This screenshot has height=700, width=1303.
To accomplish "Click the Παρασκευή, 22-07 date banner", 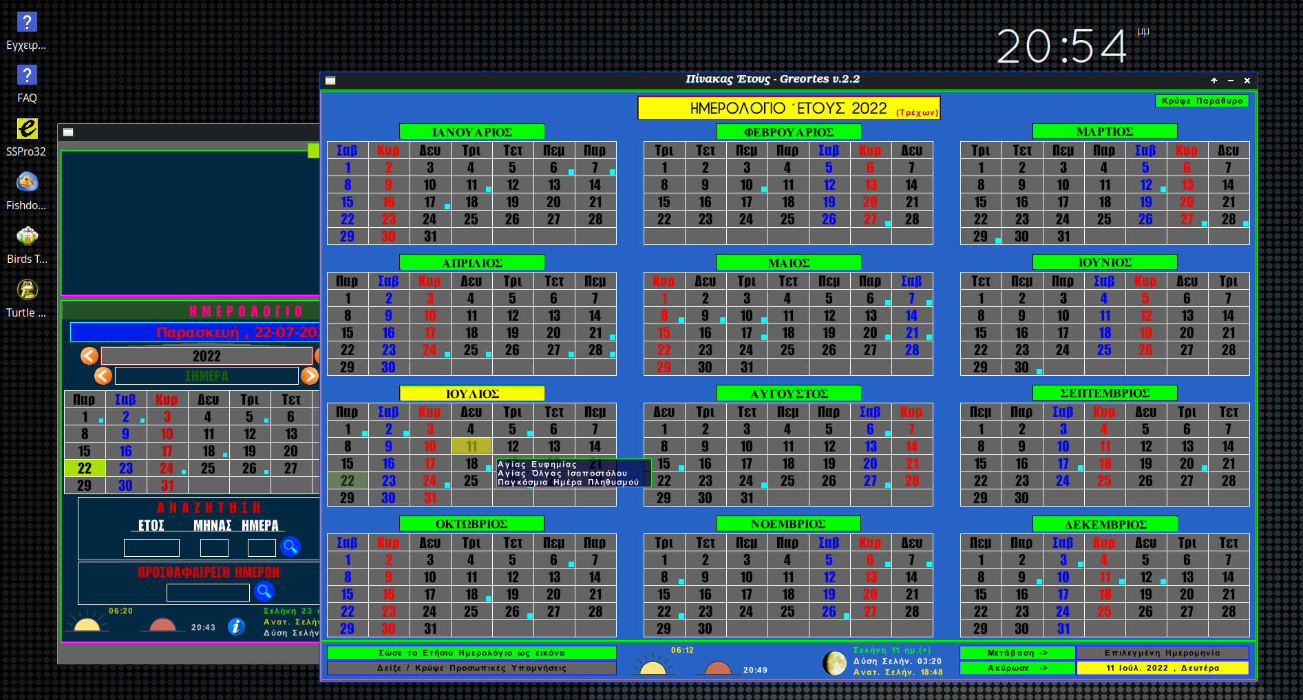I will (195, 332).
